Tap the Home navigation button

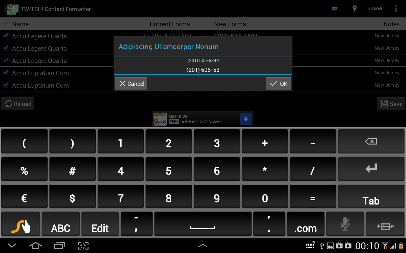tap(36, 245)
